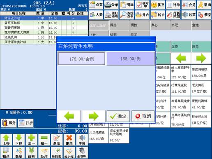
Task: Select the 川贝炖鳄鱼 dish tile
Action: coord(99,136)
